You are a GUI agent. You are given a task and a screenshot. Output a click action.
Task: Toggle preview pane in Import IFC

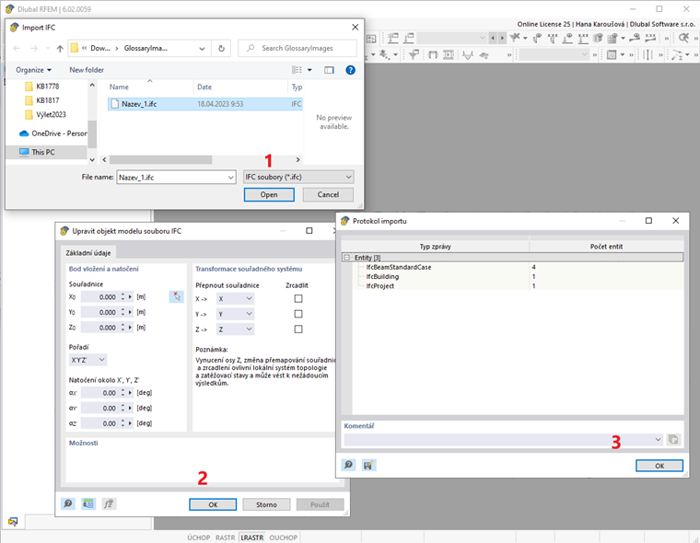pyautogui.click(x=329, y=70)
